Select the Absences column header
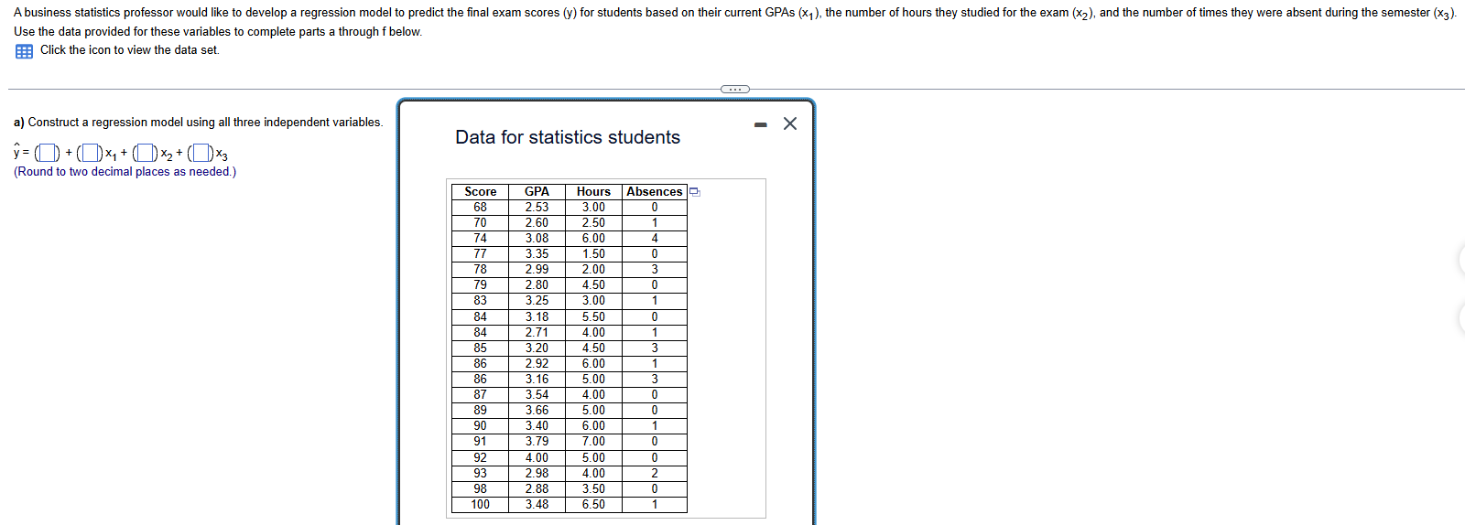The height and width of the screenshot is (525, 1465). (655, 191)
